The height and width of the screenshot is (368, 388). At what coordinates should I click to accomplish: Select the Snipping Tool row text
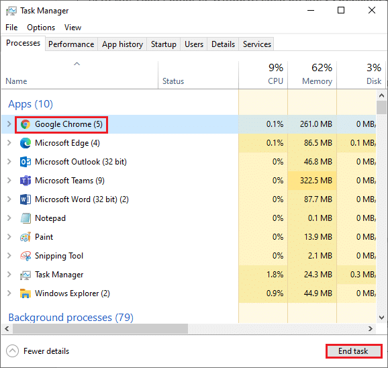tap(59, 256)
